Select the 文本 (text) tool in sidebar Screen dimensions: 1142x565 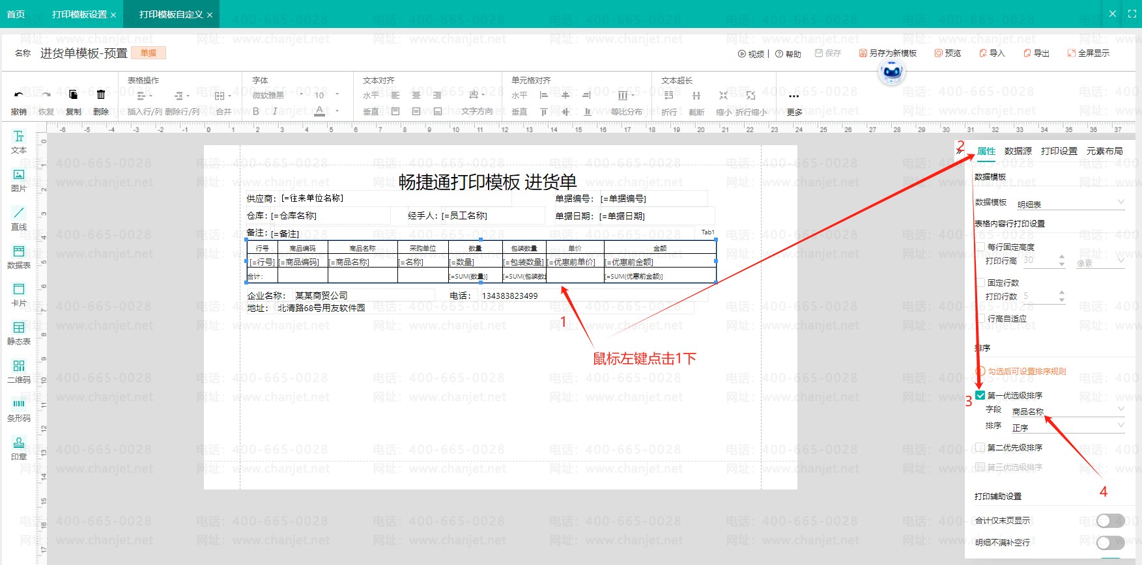pyautogui.click(x=19, y=141)
